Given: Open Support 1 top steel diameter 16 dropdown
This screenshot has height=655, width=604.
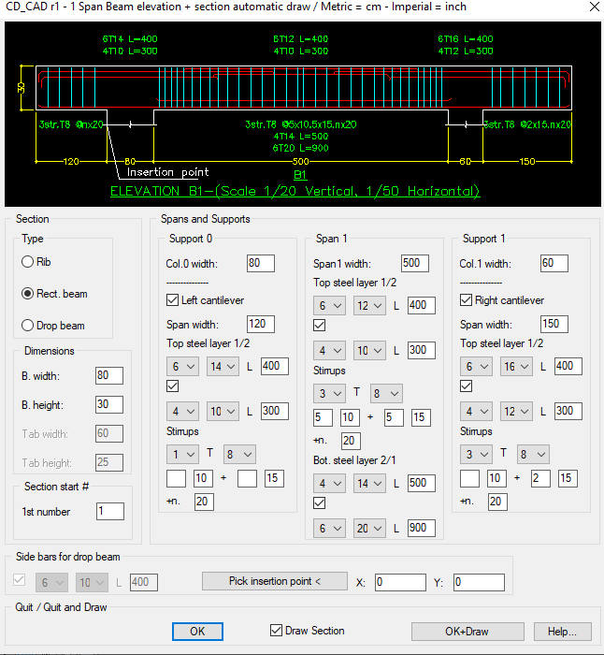Looking at the screenshot, I should [518, 365].
